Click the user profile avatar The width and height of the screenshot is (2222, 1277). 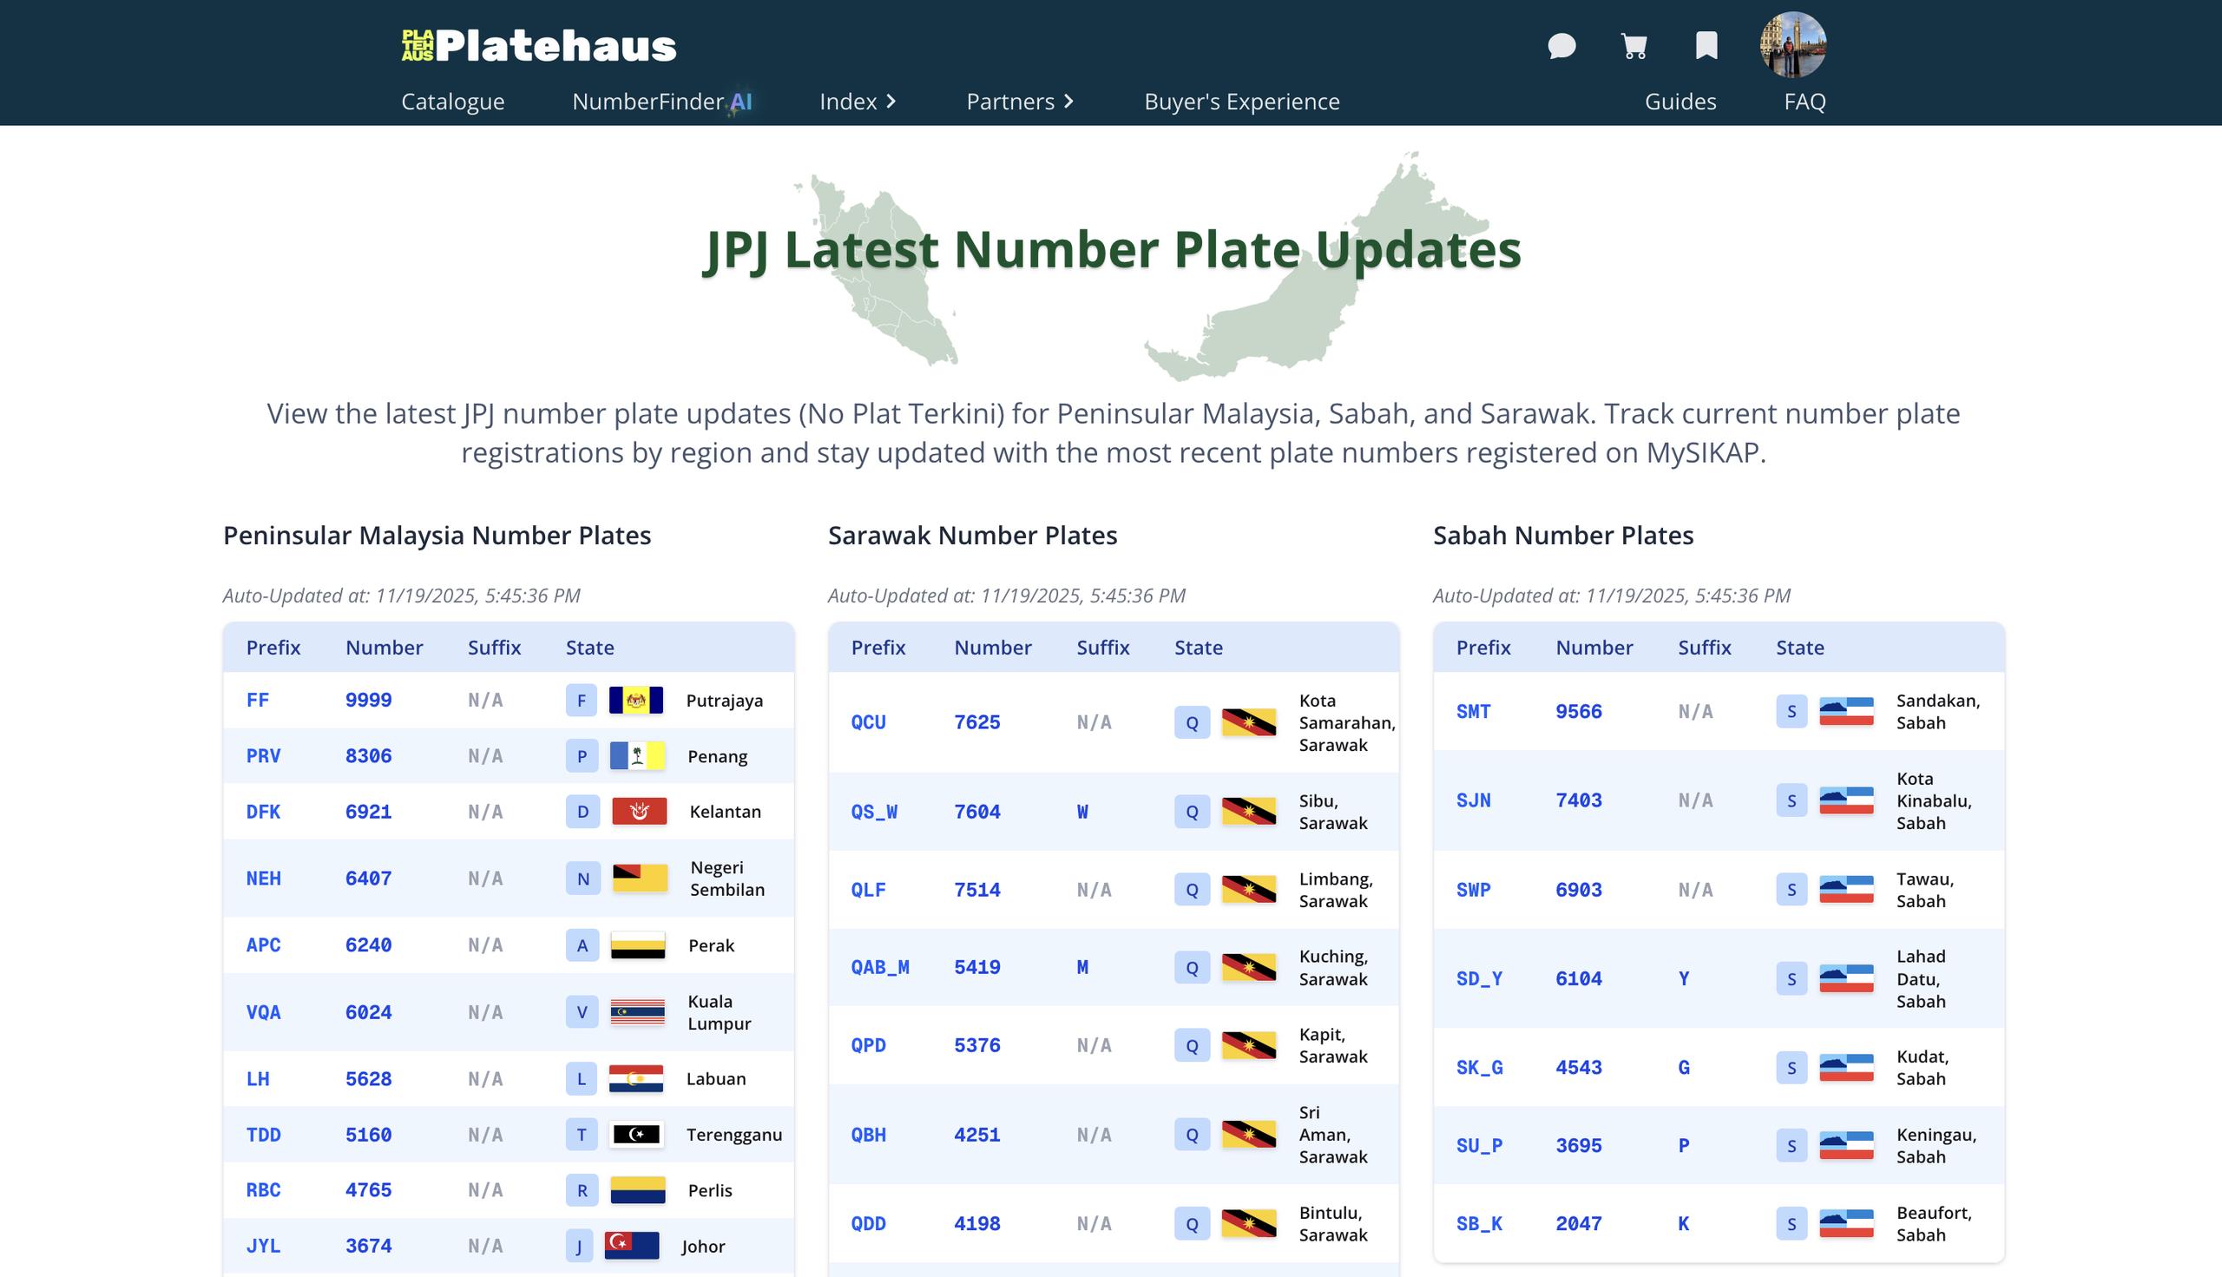1792,45
